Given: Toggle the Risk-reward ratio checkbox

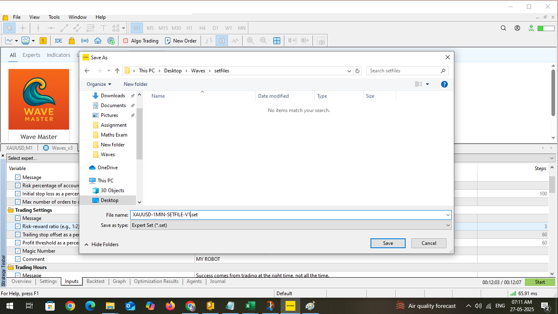Looking at the screenshot, I should [x=18, y=227].
